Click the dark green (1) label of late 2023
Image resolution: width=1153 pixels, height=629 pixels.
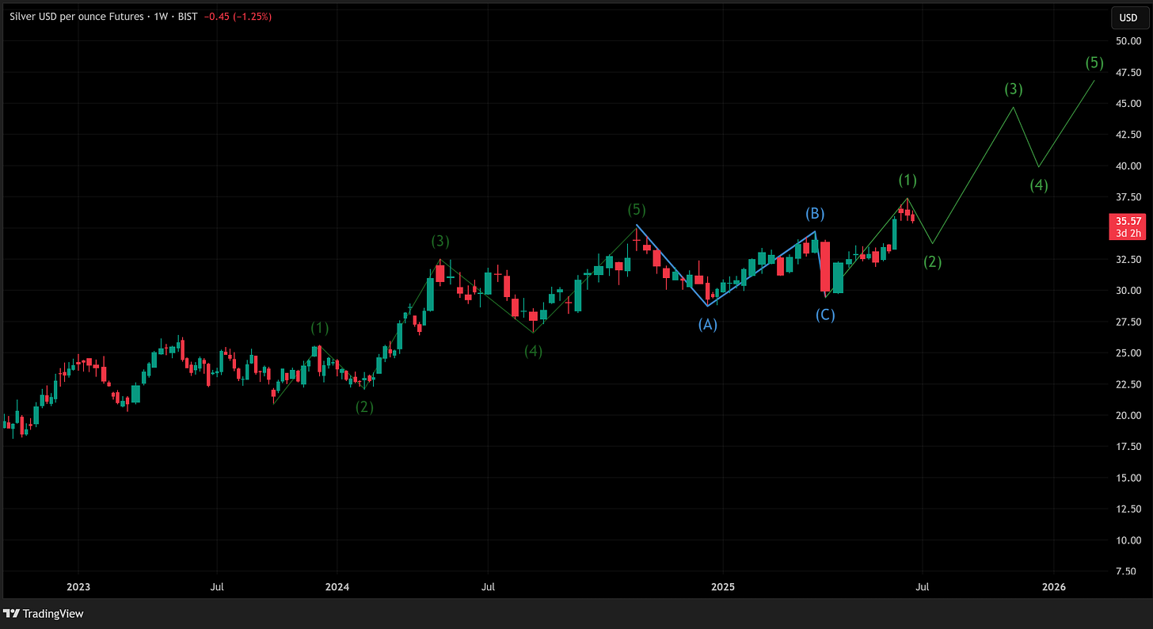pyautogui.click(x=320, y=328)
